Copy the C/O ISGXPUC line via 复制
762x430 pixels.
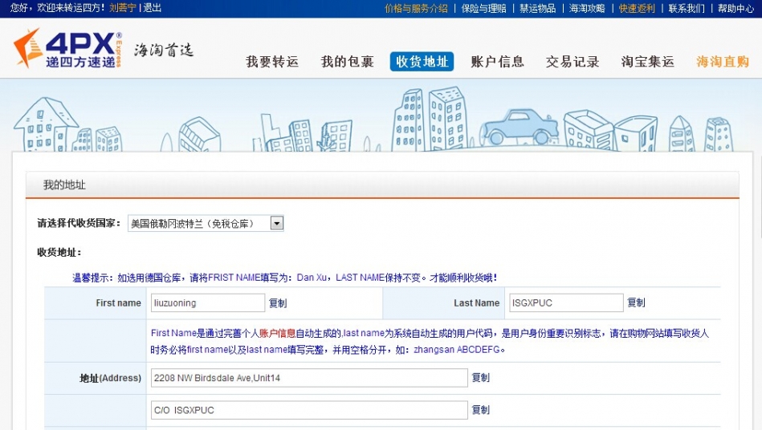(481, 410)
